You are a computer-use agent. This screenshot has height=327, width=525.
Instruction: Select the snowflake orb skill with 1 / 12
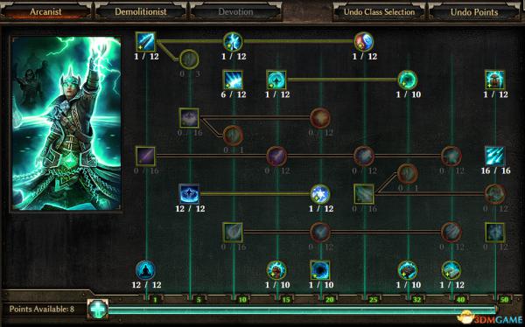tap(320, 194)
